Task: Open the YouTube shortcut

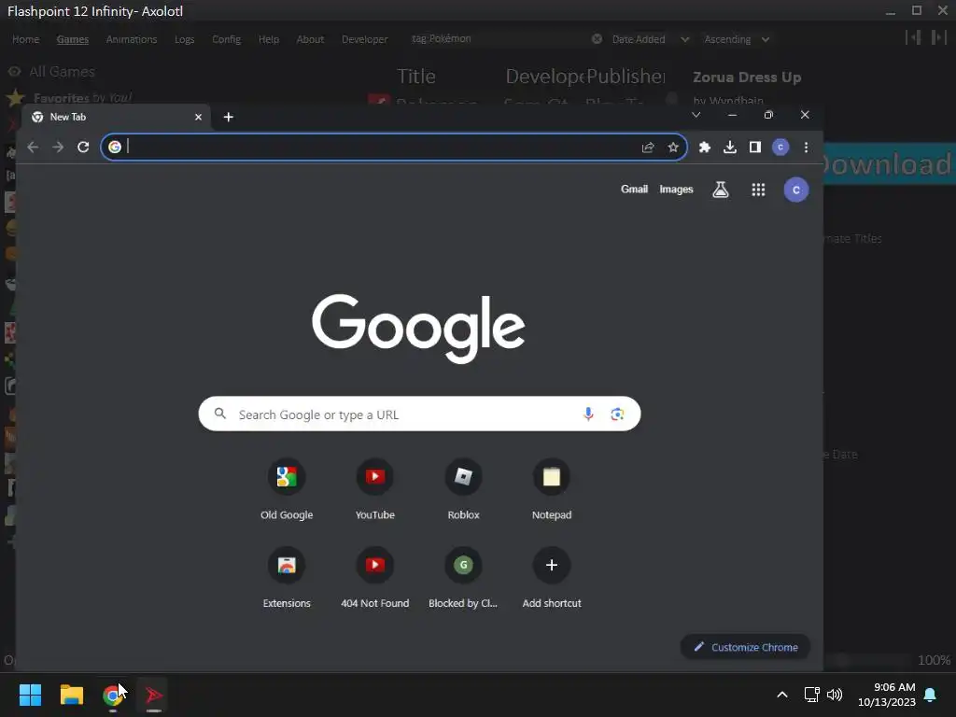Action: [375, 489]
